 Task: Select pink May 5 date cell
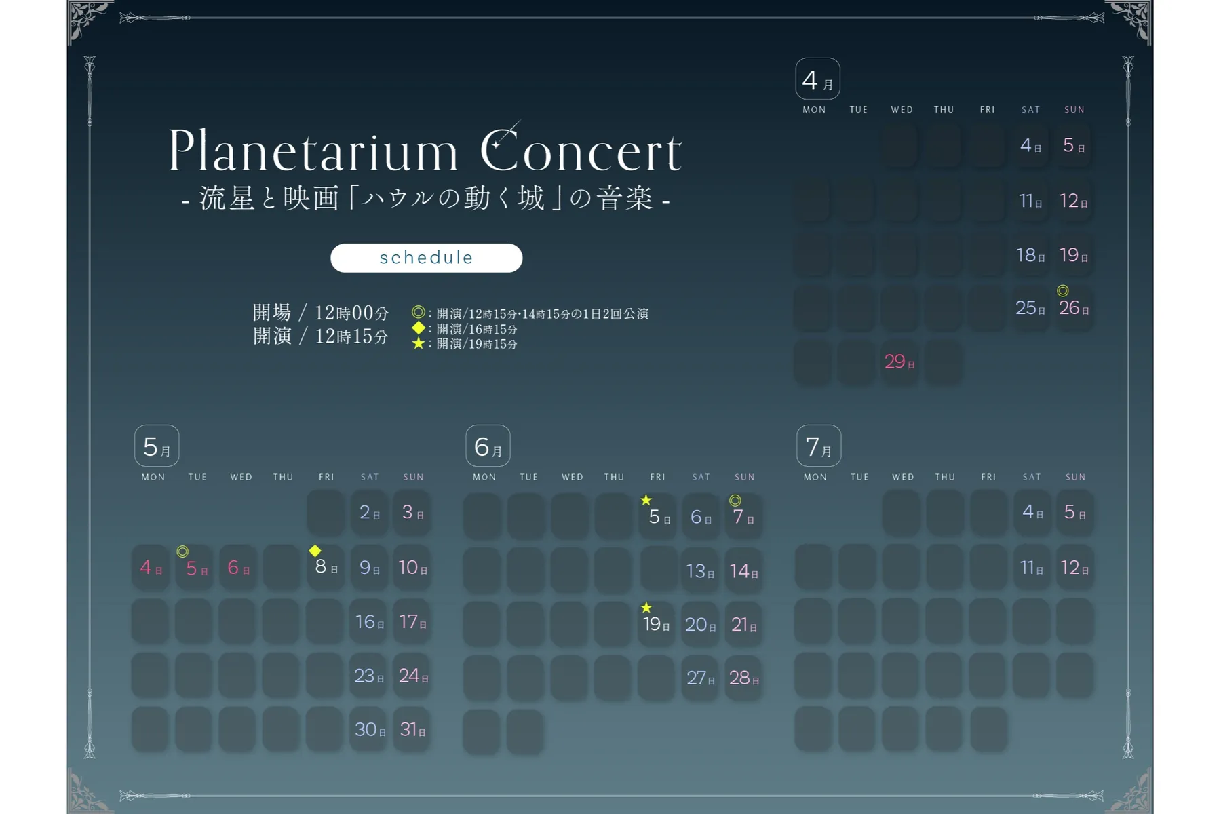click(195, 568)
